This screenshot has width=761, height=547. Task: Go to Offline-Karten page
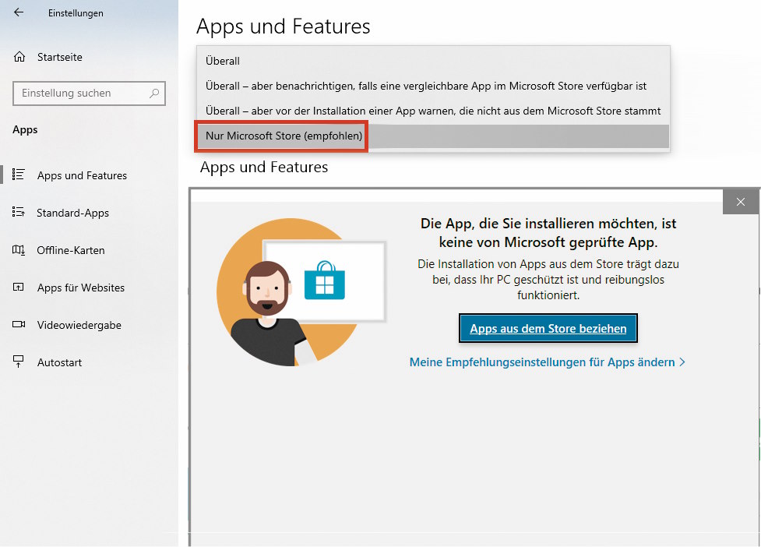tap(71, 250)
